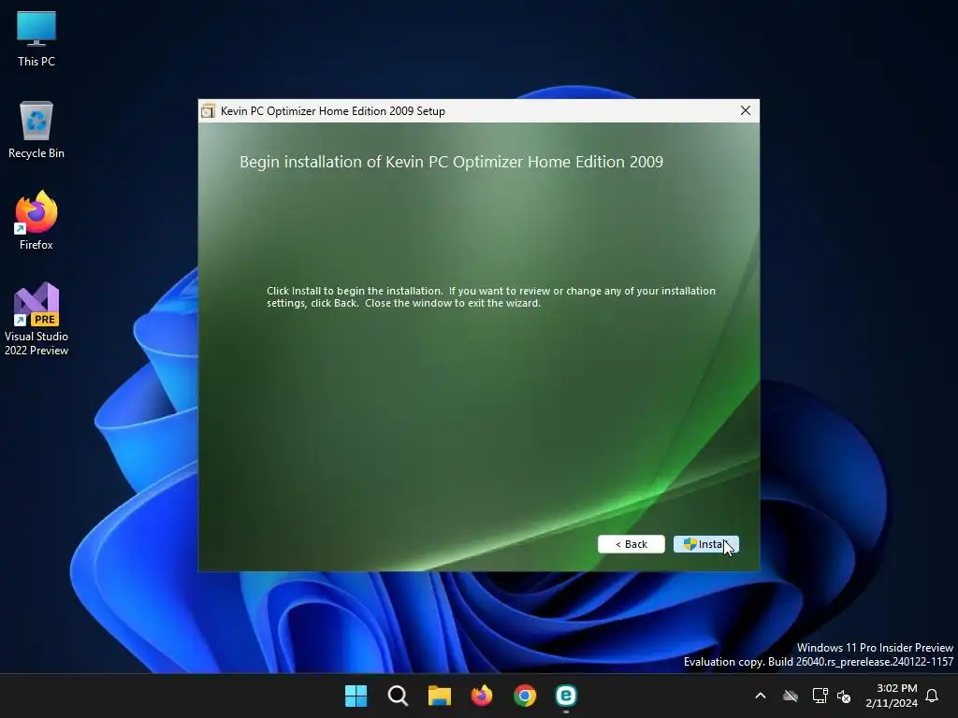Open File Explorer from the taskbar
The image size is (958, 718).
tap(440, 696)
